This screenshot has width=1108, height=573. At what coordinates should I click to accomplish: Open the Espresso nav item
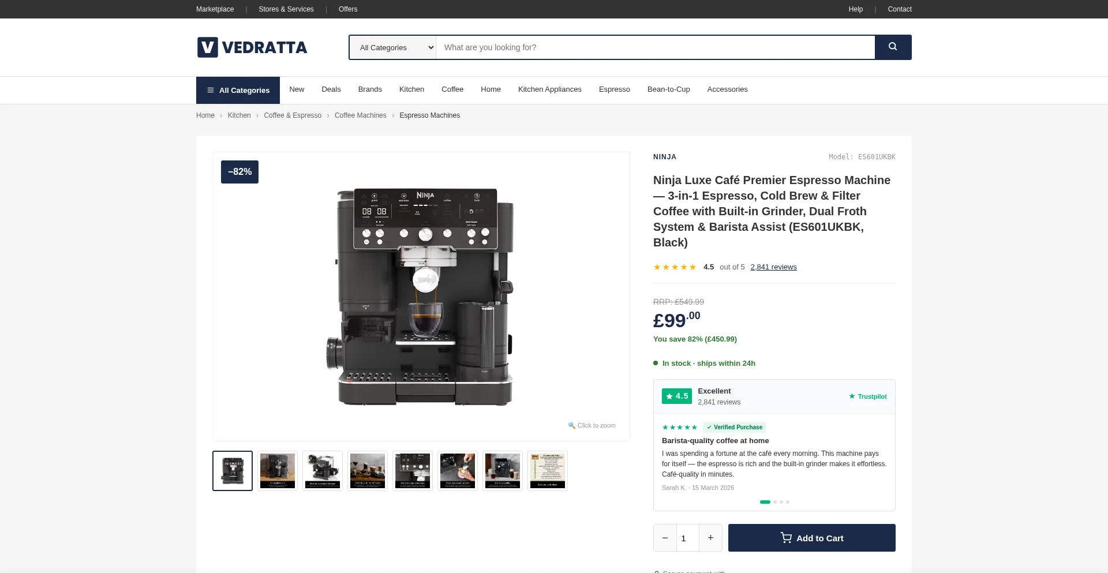(x=615, y=89)
